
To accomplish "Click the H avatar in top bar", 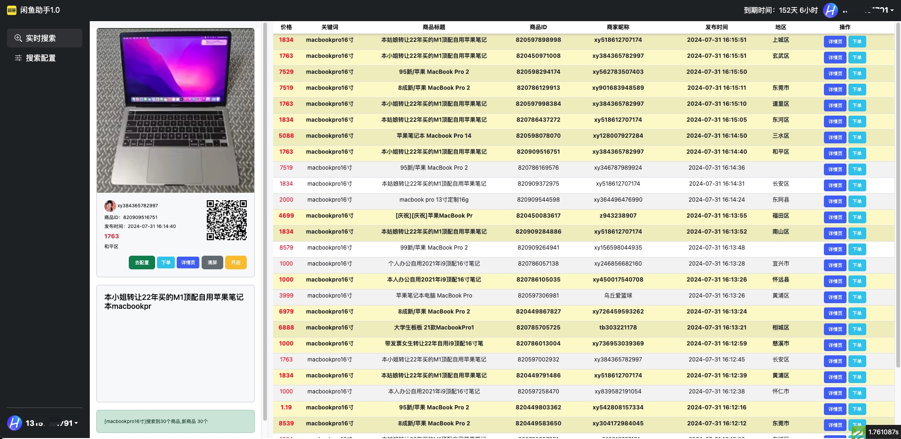I will 830,10.
